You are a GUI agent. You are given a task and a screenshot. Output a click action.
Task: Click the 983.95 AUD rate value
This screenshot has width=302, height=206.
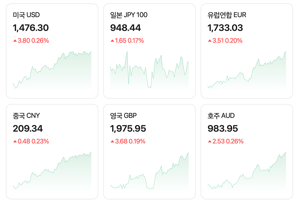(x=223, y=129)
